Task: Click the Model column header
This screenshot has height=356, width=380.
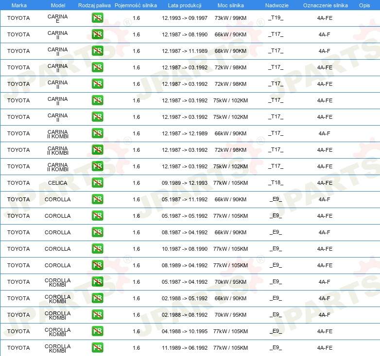Action: point(58,5)
